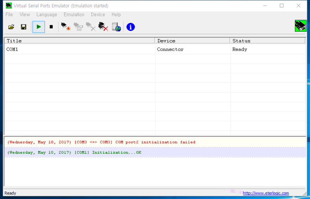The image size is (310, 199).
Task: Click the window resize grip at bottom right
Action: coord(305,194)
